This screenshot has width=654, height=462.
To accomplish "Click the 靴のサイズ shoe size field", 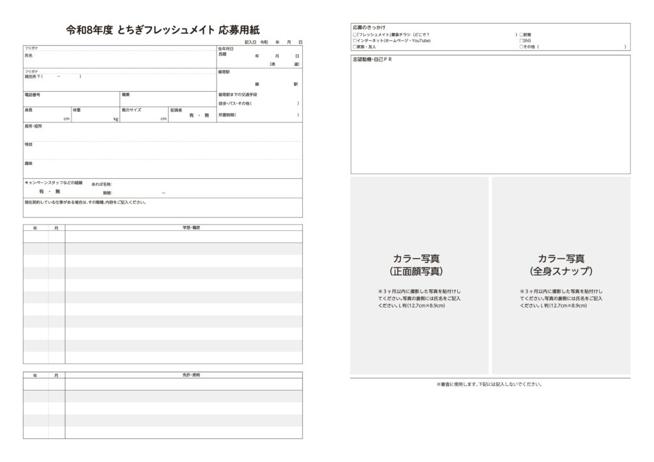I will point(143,117).
